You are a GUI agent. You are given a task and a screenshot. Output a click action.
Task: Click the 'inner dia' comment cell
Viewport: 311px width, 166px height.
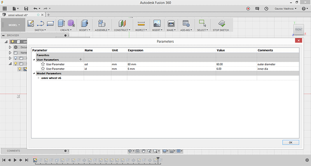pos(278,69)
